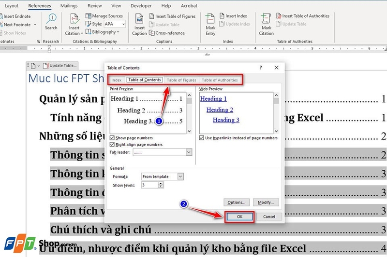This screenshot has width=387, height=257.
Task: Click the Update Index icon
Action: [222, 24]
